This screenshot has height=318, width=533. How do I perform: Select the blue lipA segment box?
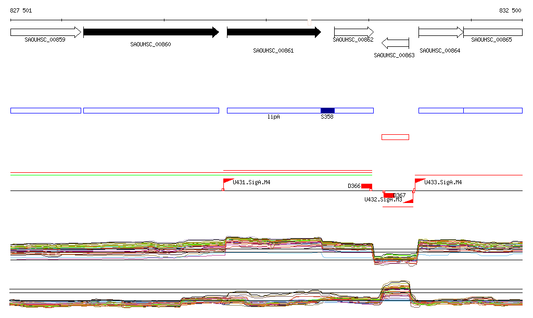274,110
